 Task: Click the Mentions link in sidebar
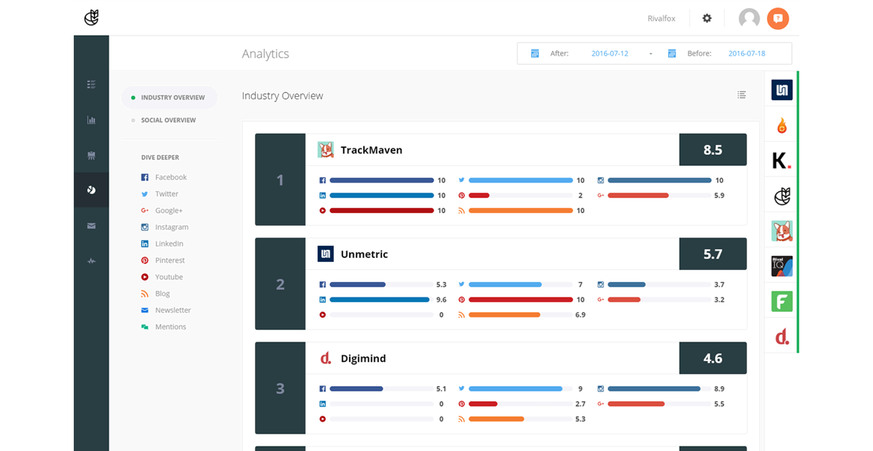tap(170, 326)
